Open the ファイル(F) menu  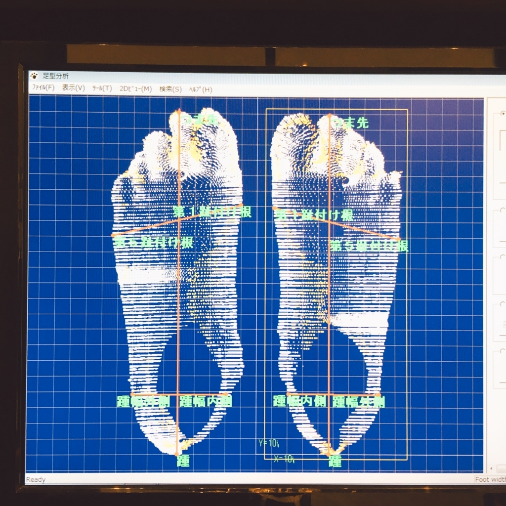click(x=43, y=87)
